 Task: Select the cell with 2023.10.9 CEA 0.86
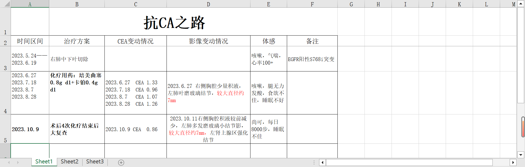[x=135, y=129]
